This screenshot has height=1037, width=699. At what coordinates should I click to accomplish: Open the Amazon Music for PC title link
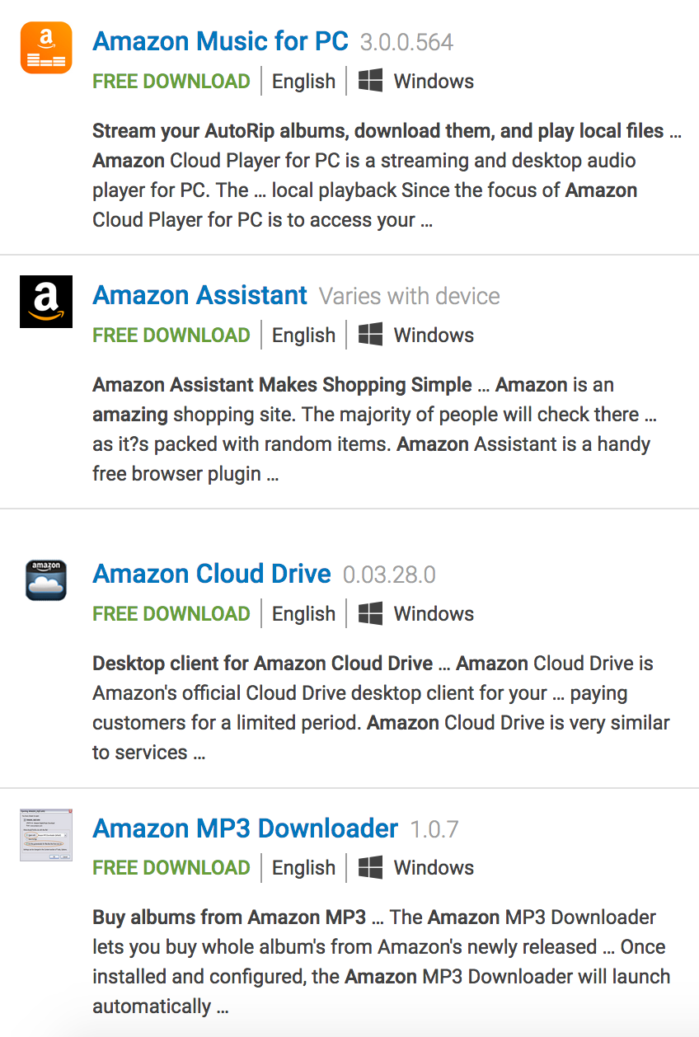(221, 41)
